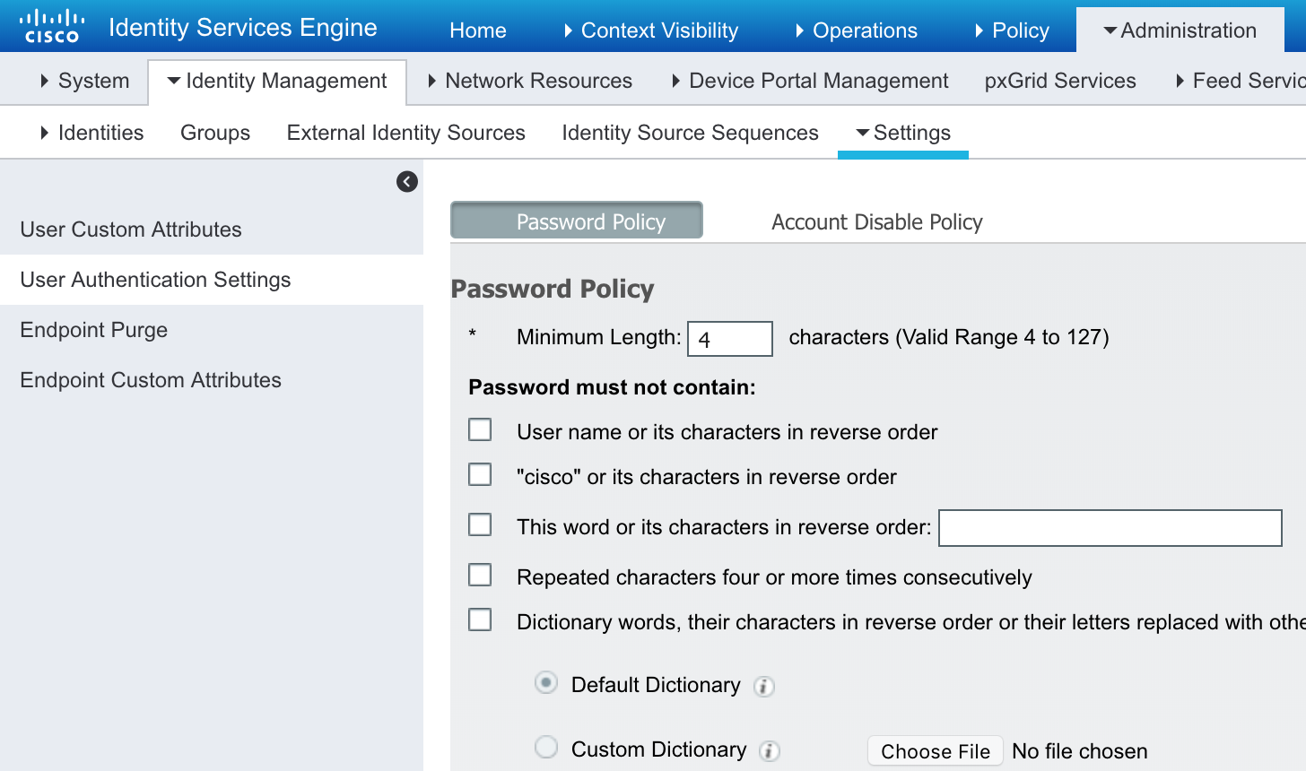Open the Groups tab
This screenshot has width=1306, height=771.
click(215, 133)
